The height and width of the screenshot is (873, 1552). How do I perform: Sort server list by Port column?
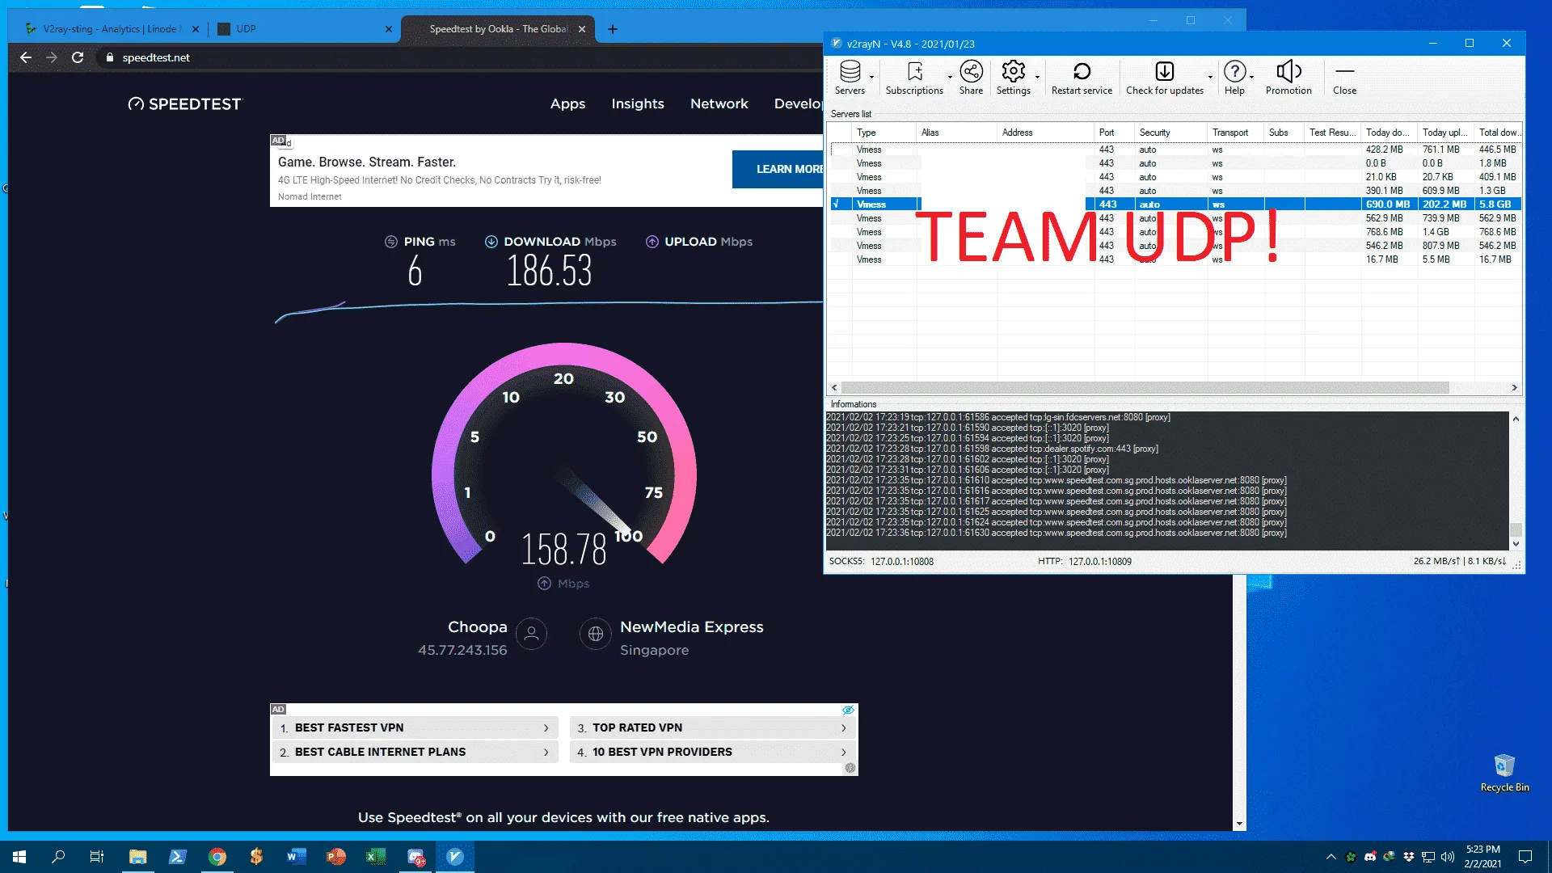[x=1114, y=133]
